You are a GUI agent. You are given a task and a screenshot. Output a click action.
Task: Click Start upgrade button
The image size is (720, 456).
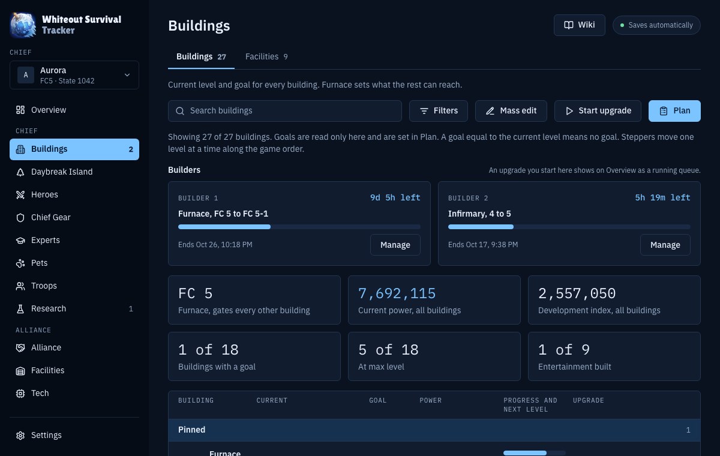click(x=598, y=111)
